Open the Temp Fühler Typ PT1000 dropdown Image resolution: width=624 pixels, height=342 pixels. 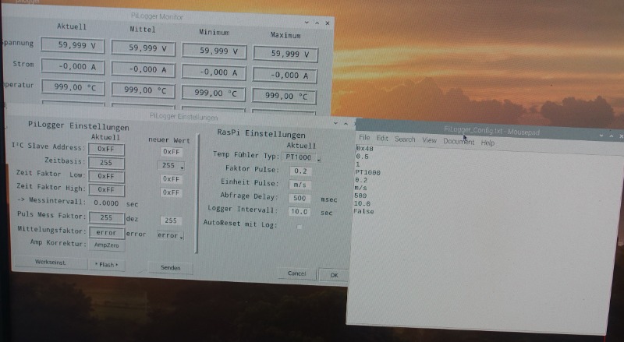click(x=303, y=157)
